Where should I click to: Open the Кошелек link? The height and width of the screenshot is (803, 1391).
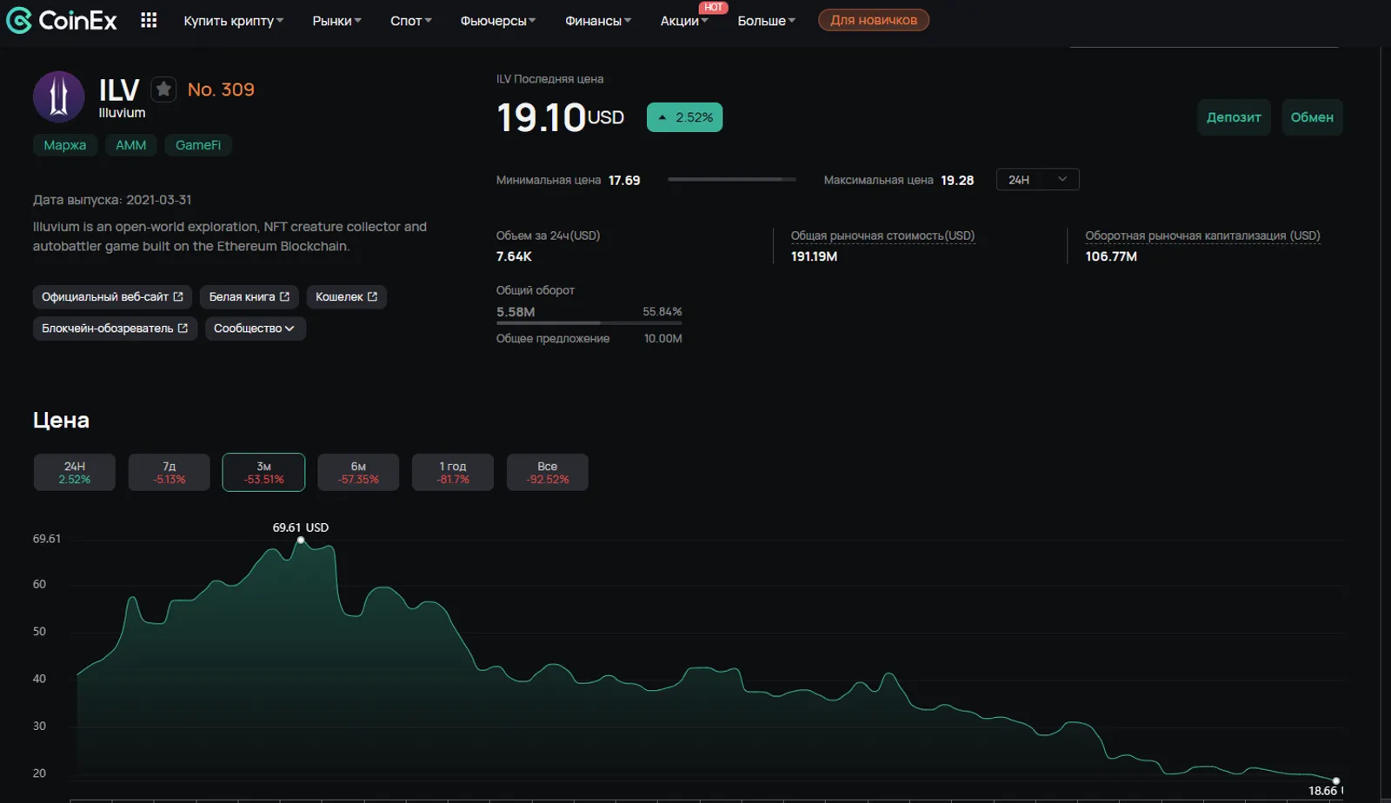coord(346,297)
